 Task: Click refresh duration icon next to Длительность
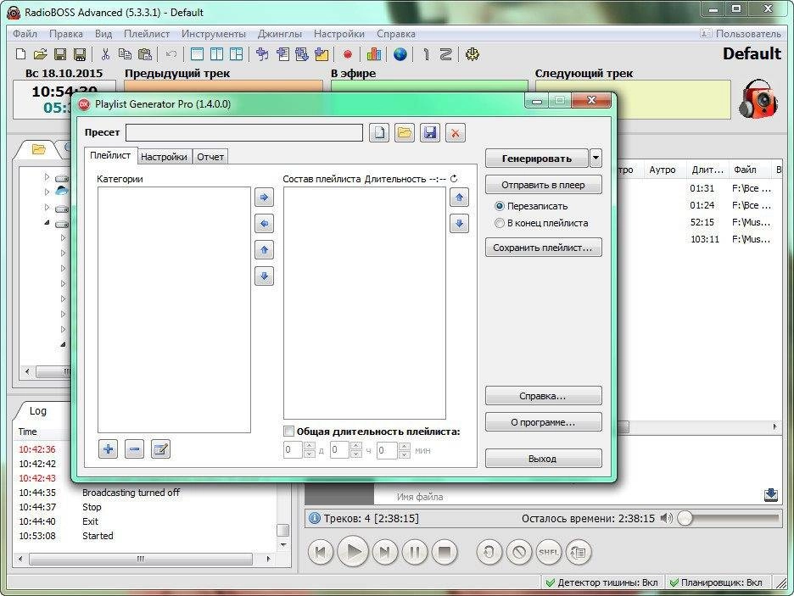pyautogui.click(x=454, y=179)
